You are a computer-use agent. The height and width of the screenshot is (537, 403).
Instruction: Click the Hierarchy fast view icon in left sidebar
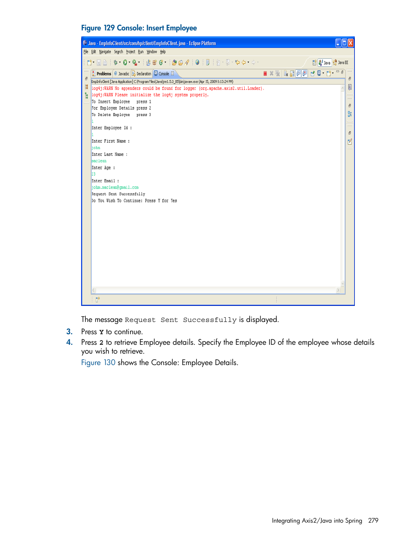(x=87, y=87)
